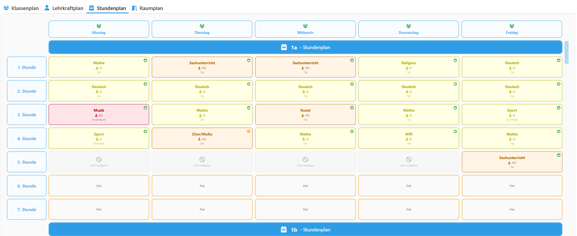Select the Donnerstag day header
This screenshot has height=236, width=577.
[409, 29]
